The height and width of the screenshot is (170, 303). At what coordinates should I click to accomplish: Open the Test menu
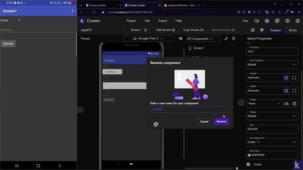[x=147, y=21]
